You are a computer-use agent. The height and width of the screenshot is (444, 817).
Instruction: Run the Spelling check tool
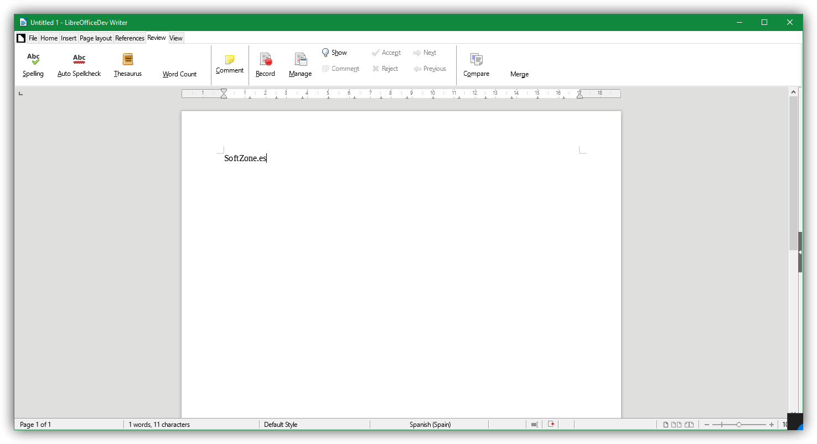[x=33, y=65]
